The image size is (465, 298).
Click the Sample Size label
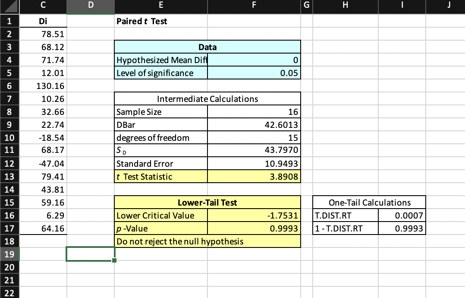(161, 112)
